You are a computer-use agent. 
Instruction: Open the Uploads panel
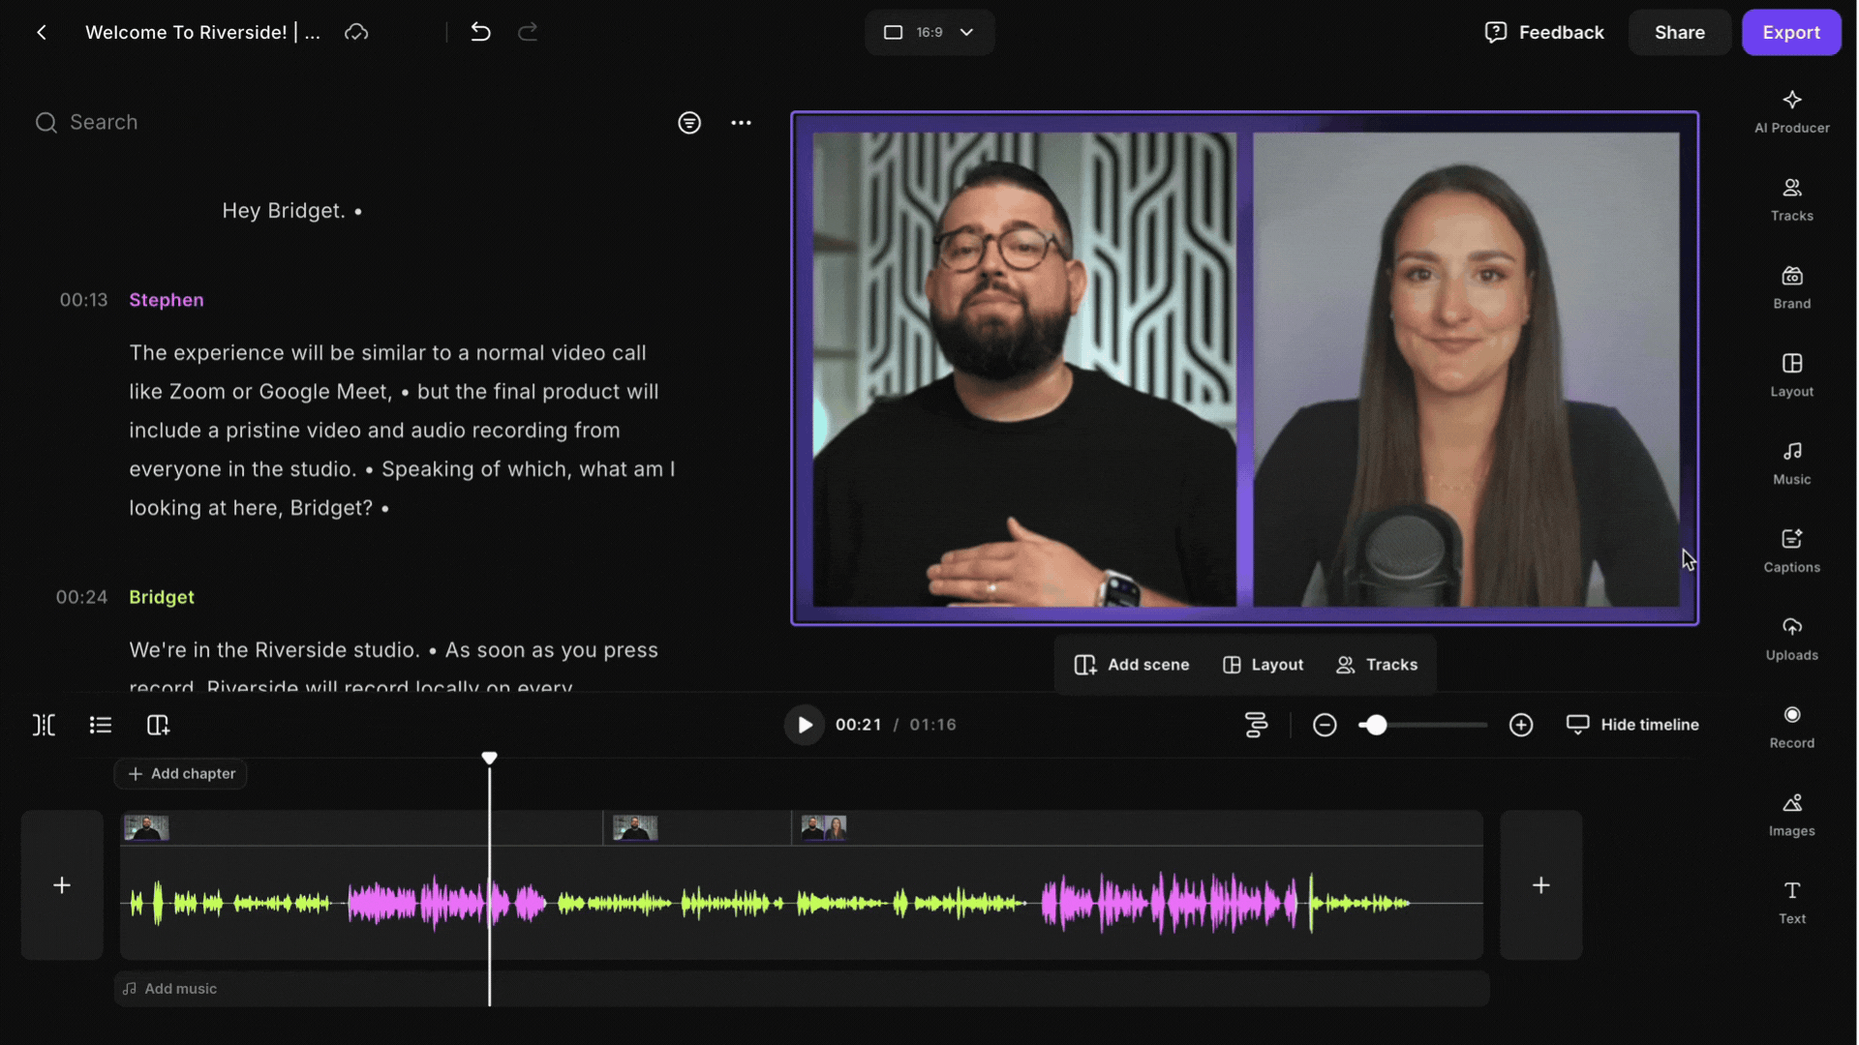(x=1791, y=640)
